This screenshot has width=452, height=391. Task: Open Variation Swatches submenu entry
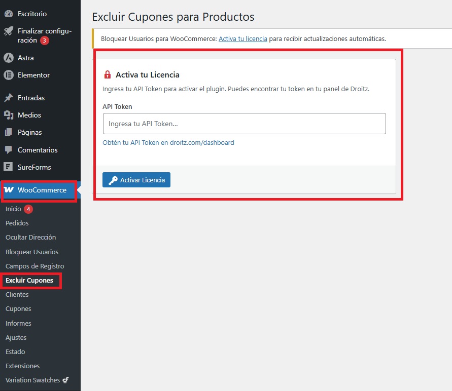[x=32, y=380]
